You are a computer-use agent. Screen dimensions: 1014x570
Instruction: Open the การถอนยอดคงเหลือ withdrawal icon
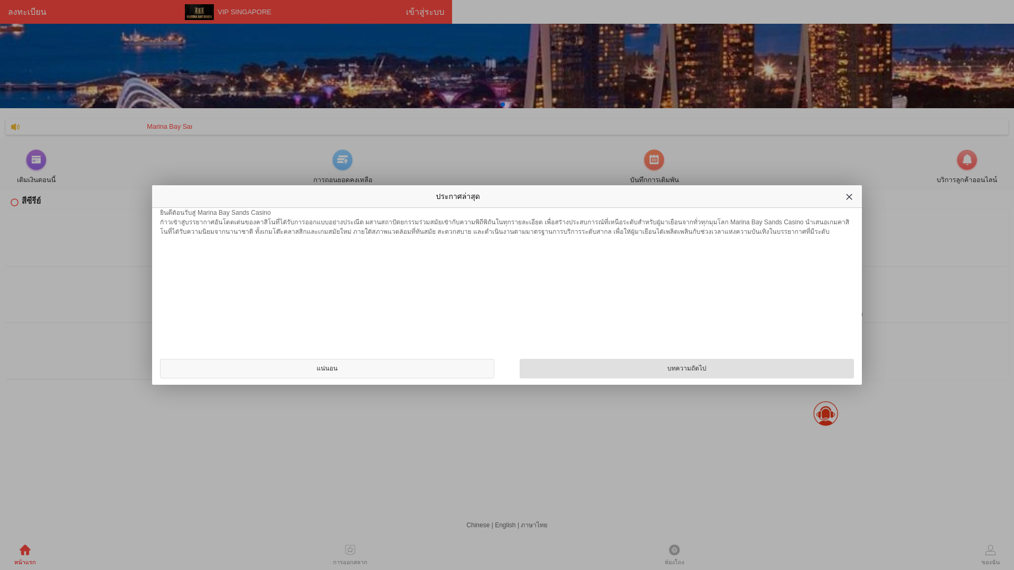coord(342,160)
